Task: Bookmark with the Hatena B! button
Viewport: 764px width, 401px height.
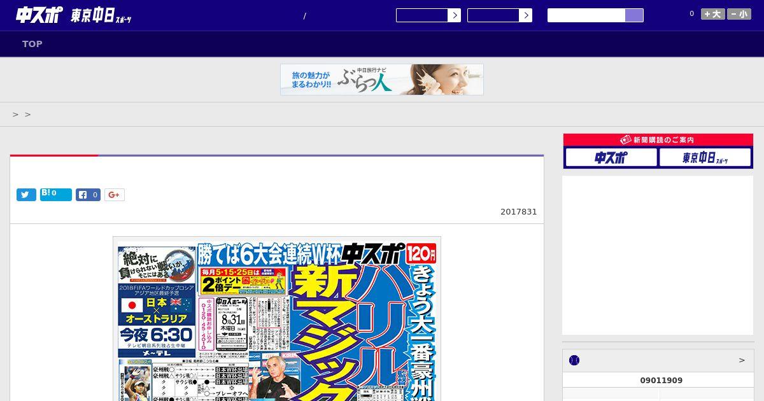Action: 56,195
